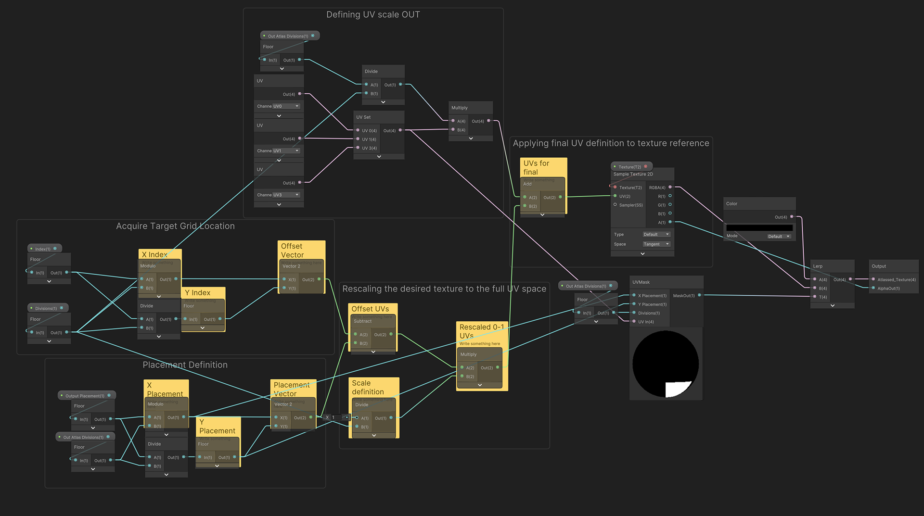This screenshot has height=516, width=924.
Task: Collapse the UV Set node using its chevron
Action: point(379,156)
